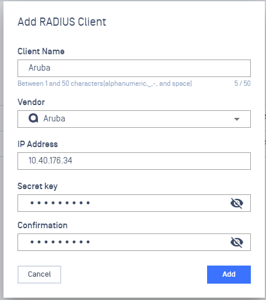The width and height of the screenshot is (266, 300).
Task: Click the Vendor field label
Action: [x=31, y=102]
